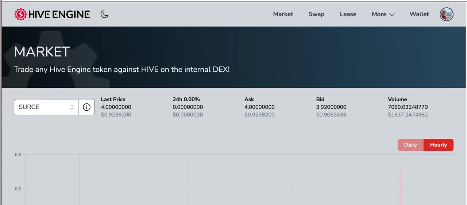Open the Wallet page
The width and height of the screenshot is (467, 205).
(x=419, y=14)
